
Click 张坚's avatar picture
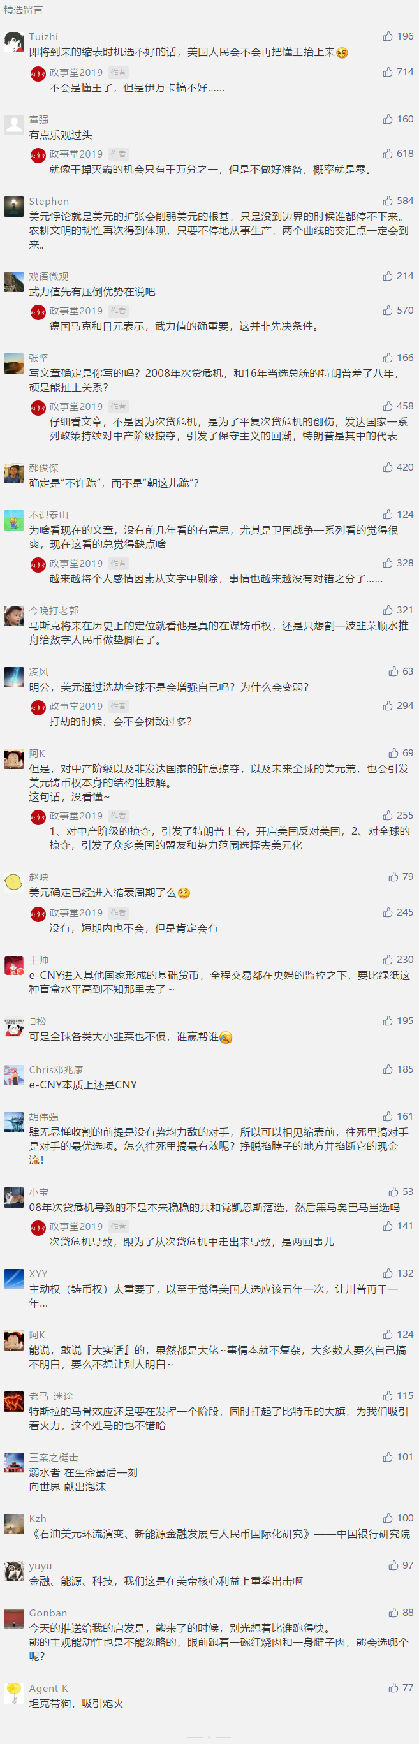click(x=14, y=363)
